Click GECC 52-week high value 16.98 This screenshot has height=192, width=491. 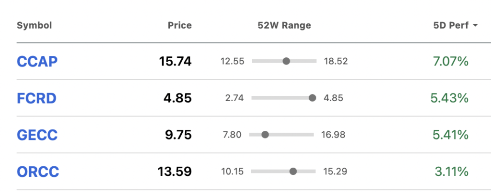pyautogui.click(x=333, y=135)
